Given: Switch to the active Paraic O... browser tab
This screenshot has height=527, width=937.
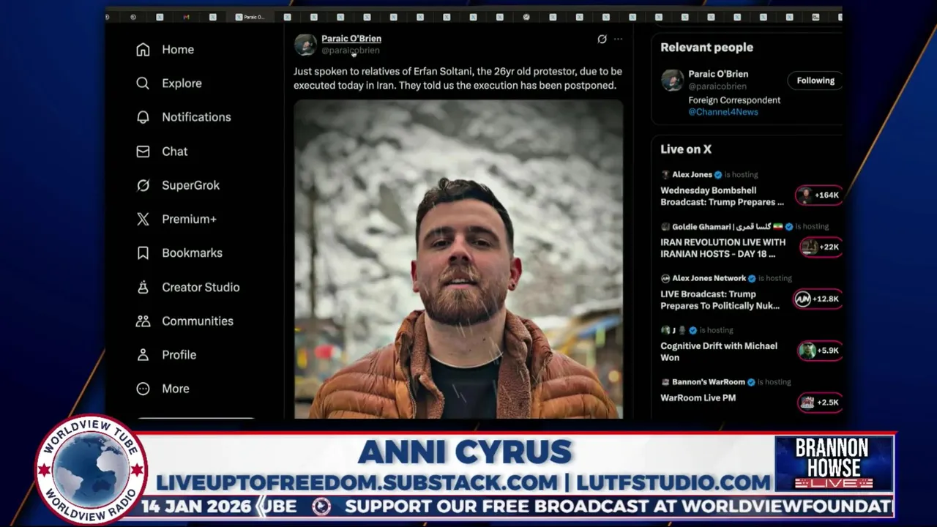Looking at the screenshot, I should pyautogui.click(x=250, y=17).
